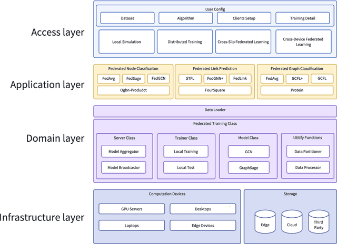Select Cross-Silo Federated Learning
The height and width of the screenshot is (244, 337).
(x=244, y=41)
